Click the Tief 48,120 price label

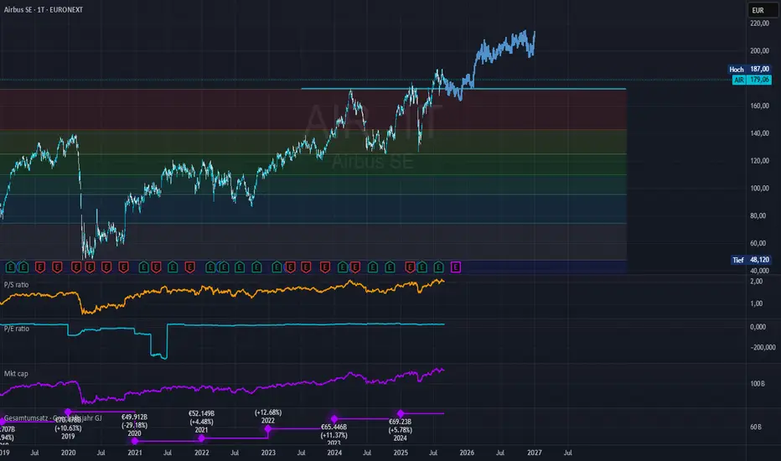click(x=745, y=260)
